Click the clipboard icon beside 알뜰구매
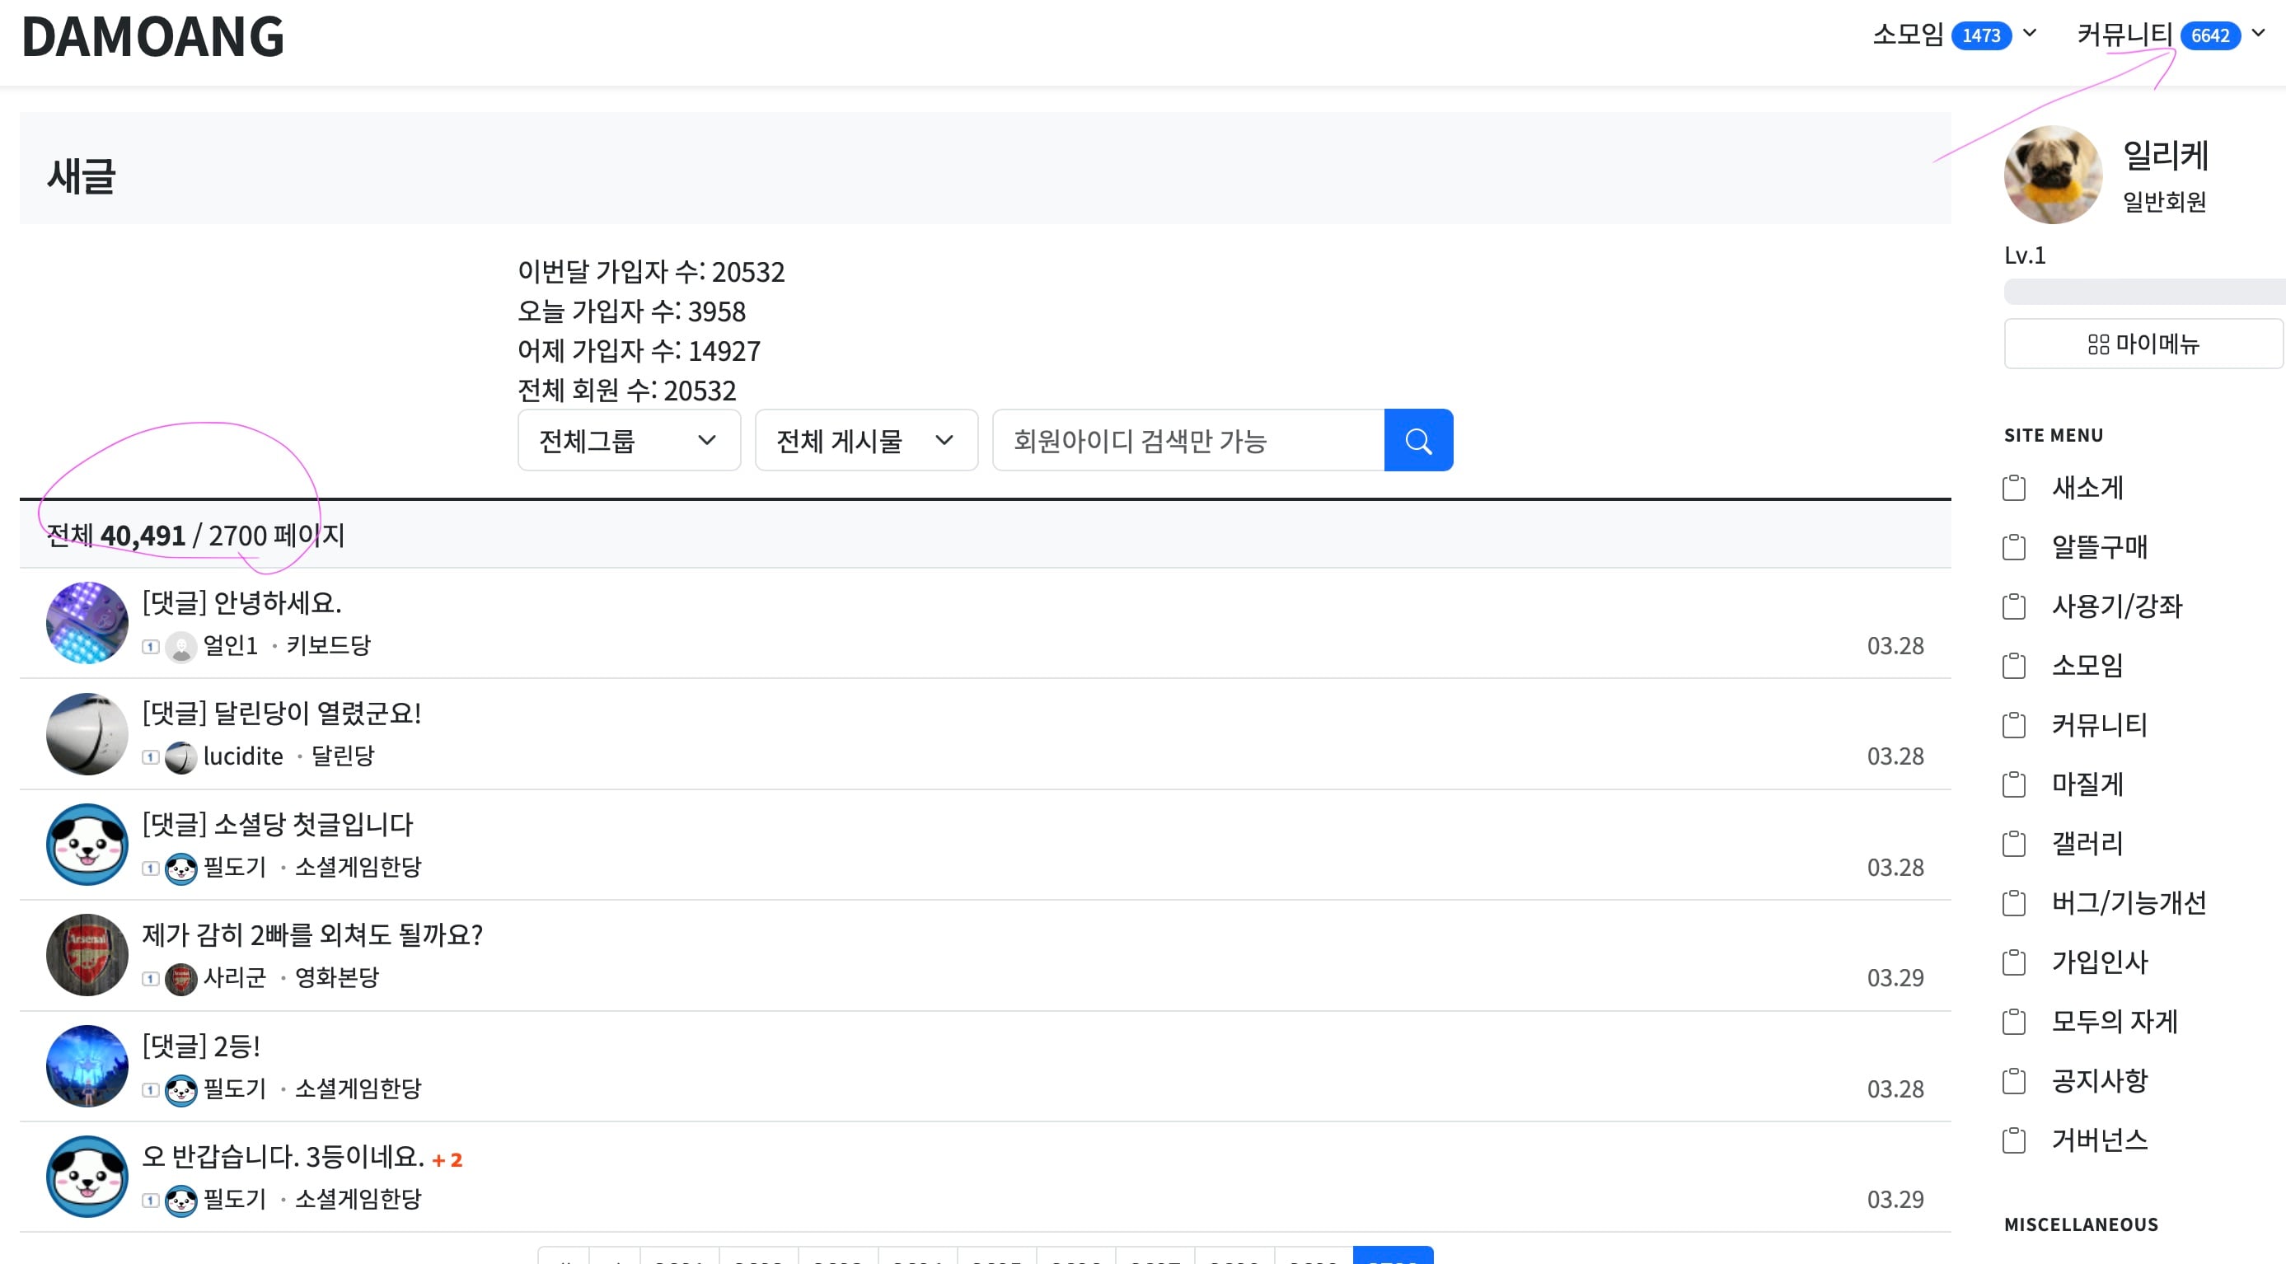Image resolution: width=2286 pixels, height=1264 pixels. coord(2013,547)
